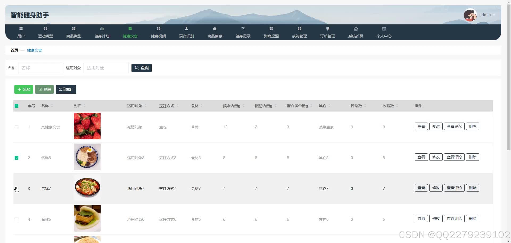
Task: Click 修改 for row 某健康饮食
Action: click(436, 126)
